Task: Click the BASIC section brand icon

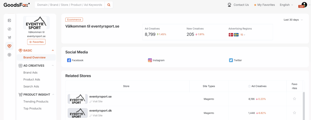Action: [20, 50]
